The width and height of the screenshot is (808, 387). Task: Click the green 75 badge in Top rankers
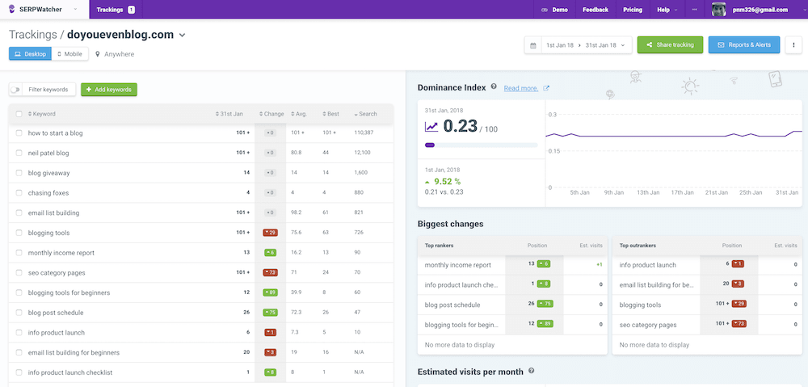tap(545, 304)
